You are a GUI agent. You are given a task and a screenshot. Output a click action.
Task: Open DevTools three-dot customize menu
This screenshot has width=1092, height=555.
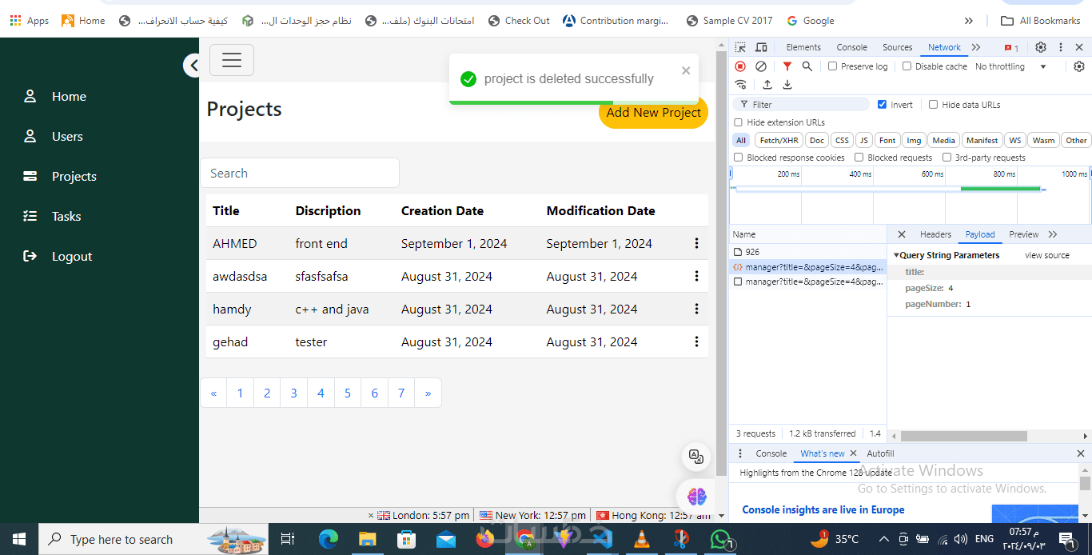click(1061, 47)
